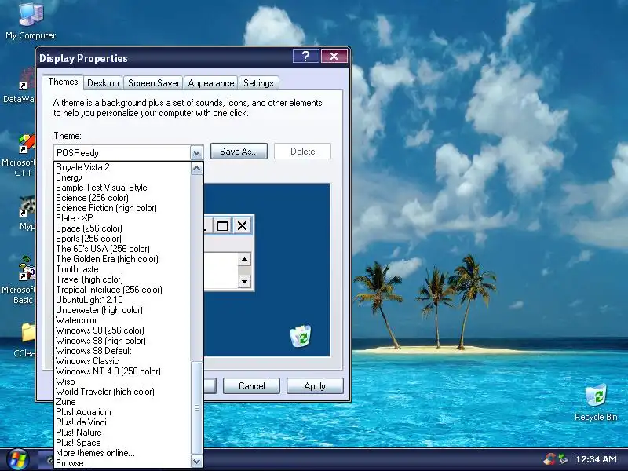Click the theme list scroll up arrow
Screen dimensions: 628x471
coord(197,169)
